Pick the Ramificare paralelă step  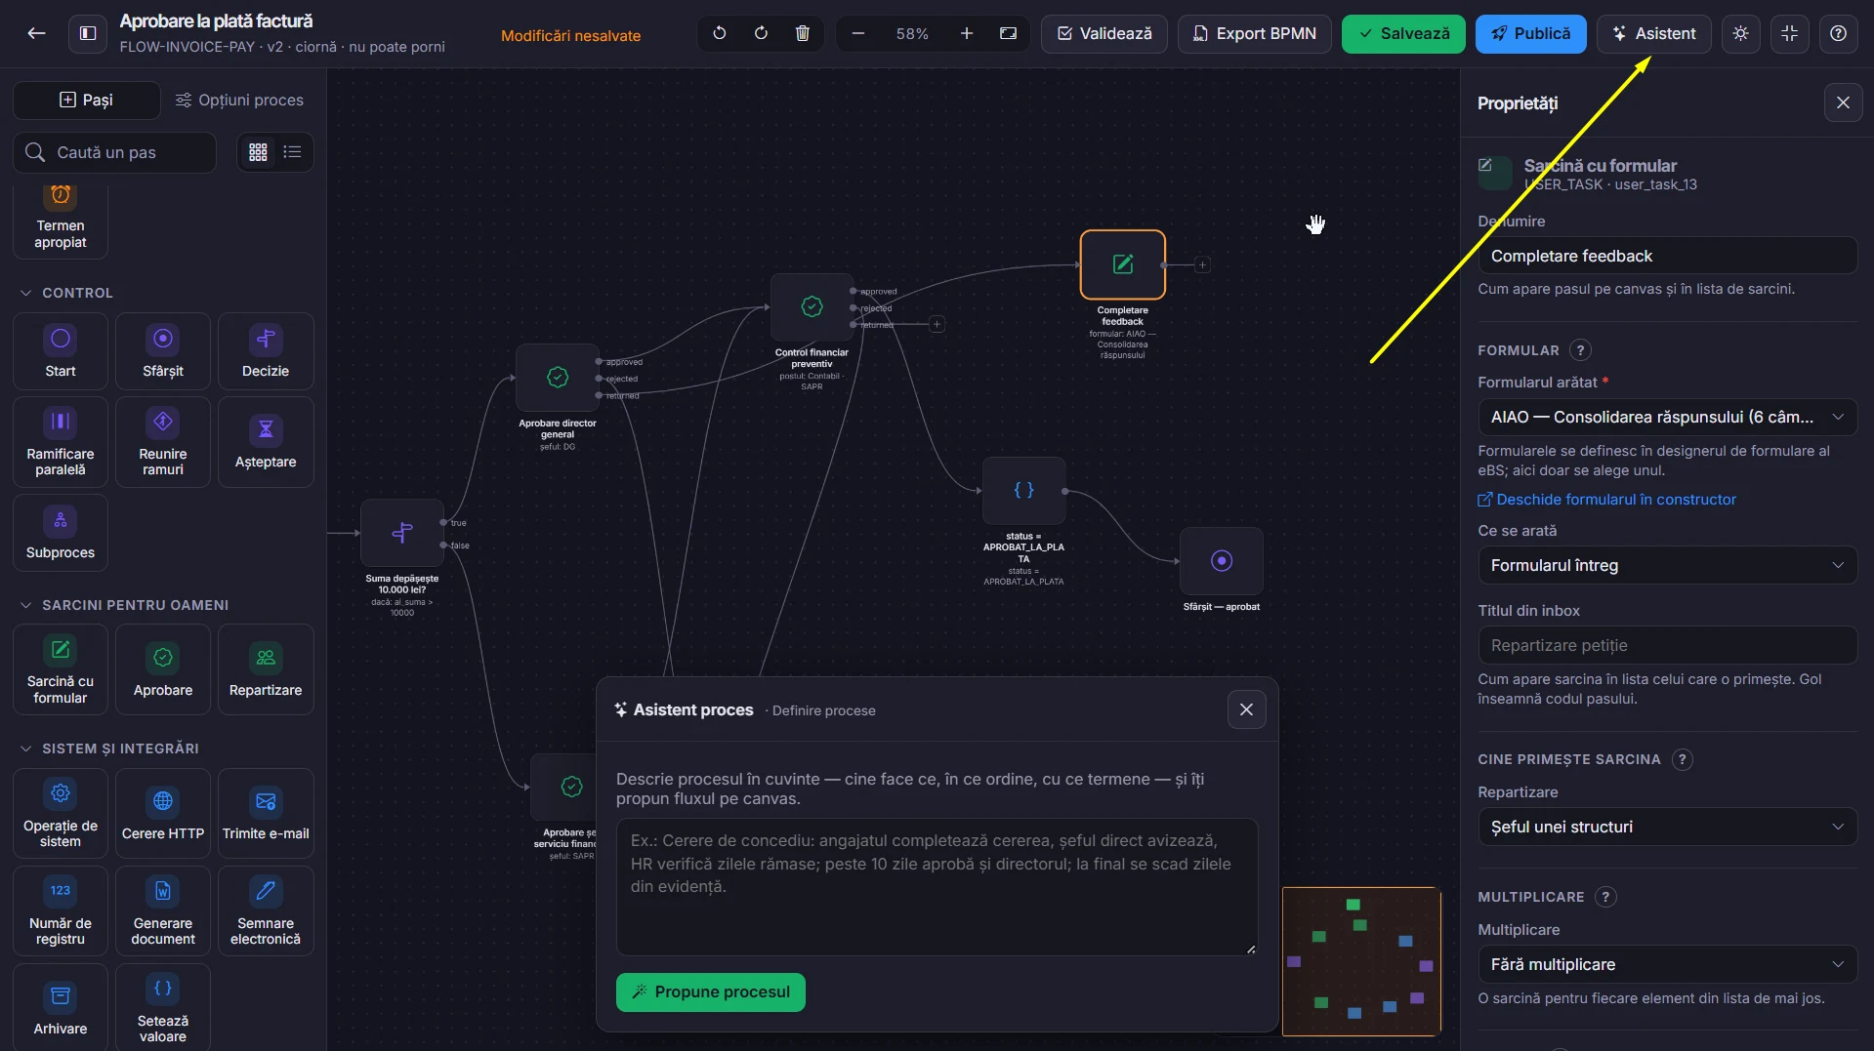tap(61, 442)
